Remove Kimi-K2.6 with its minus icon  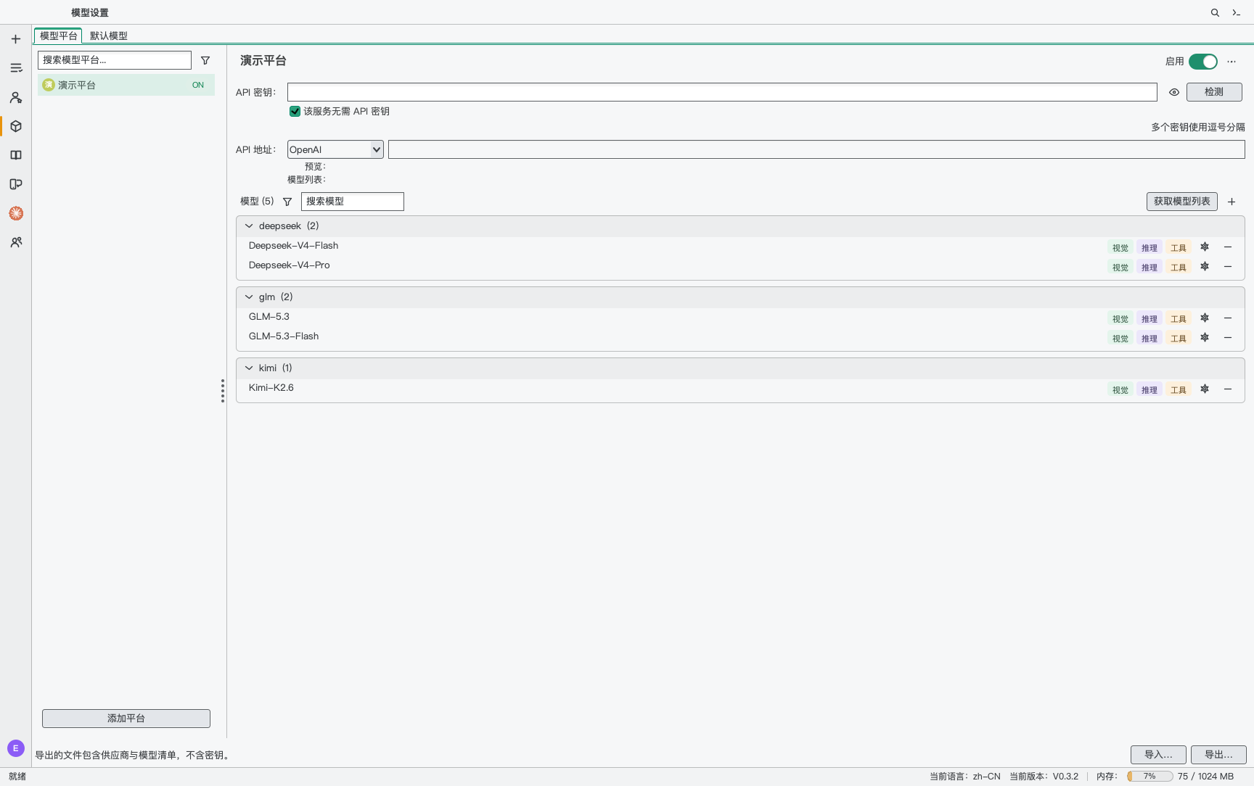coord(1228,389)
